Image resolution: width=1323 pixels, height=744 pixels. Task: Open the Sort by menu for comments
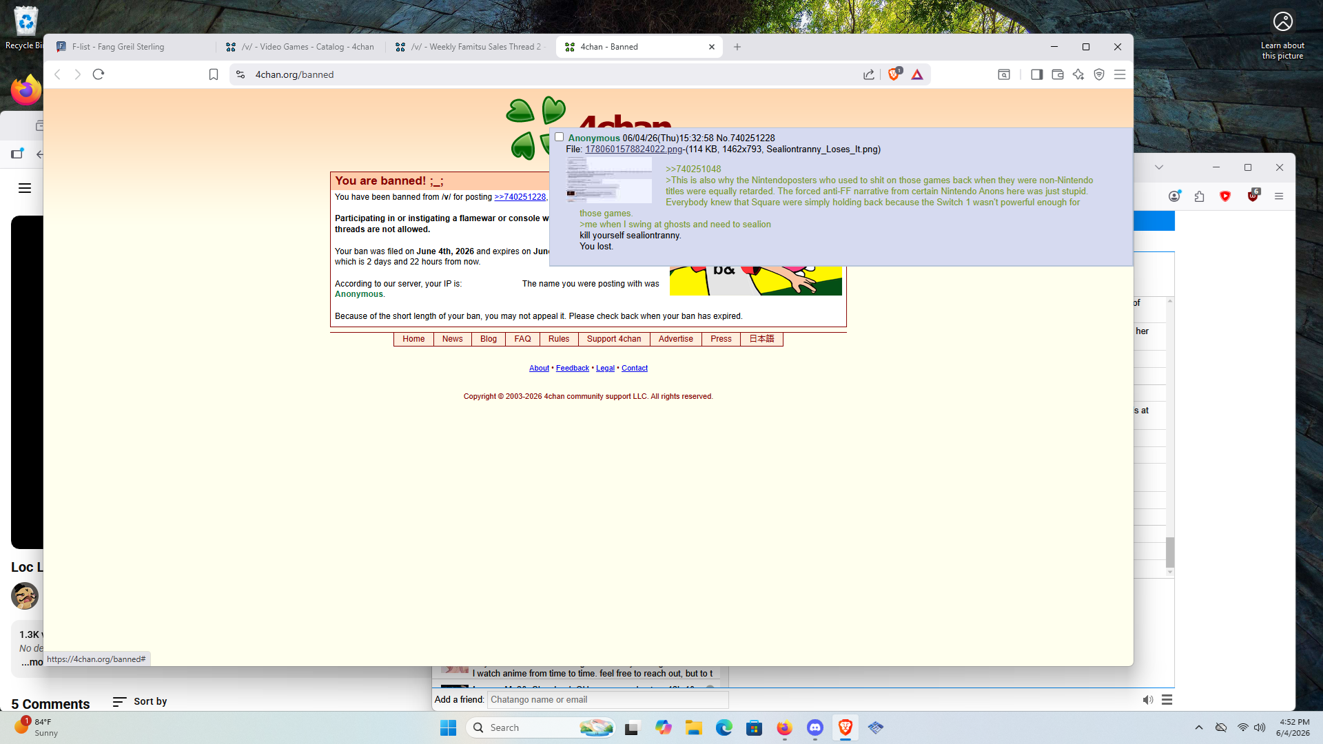pos(140,701)
